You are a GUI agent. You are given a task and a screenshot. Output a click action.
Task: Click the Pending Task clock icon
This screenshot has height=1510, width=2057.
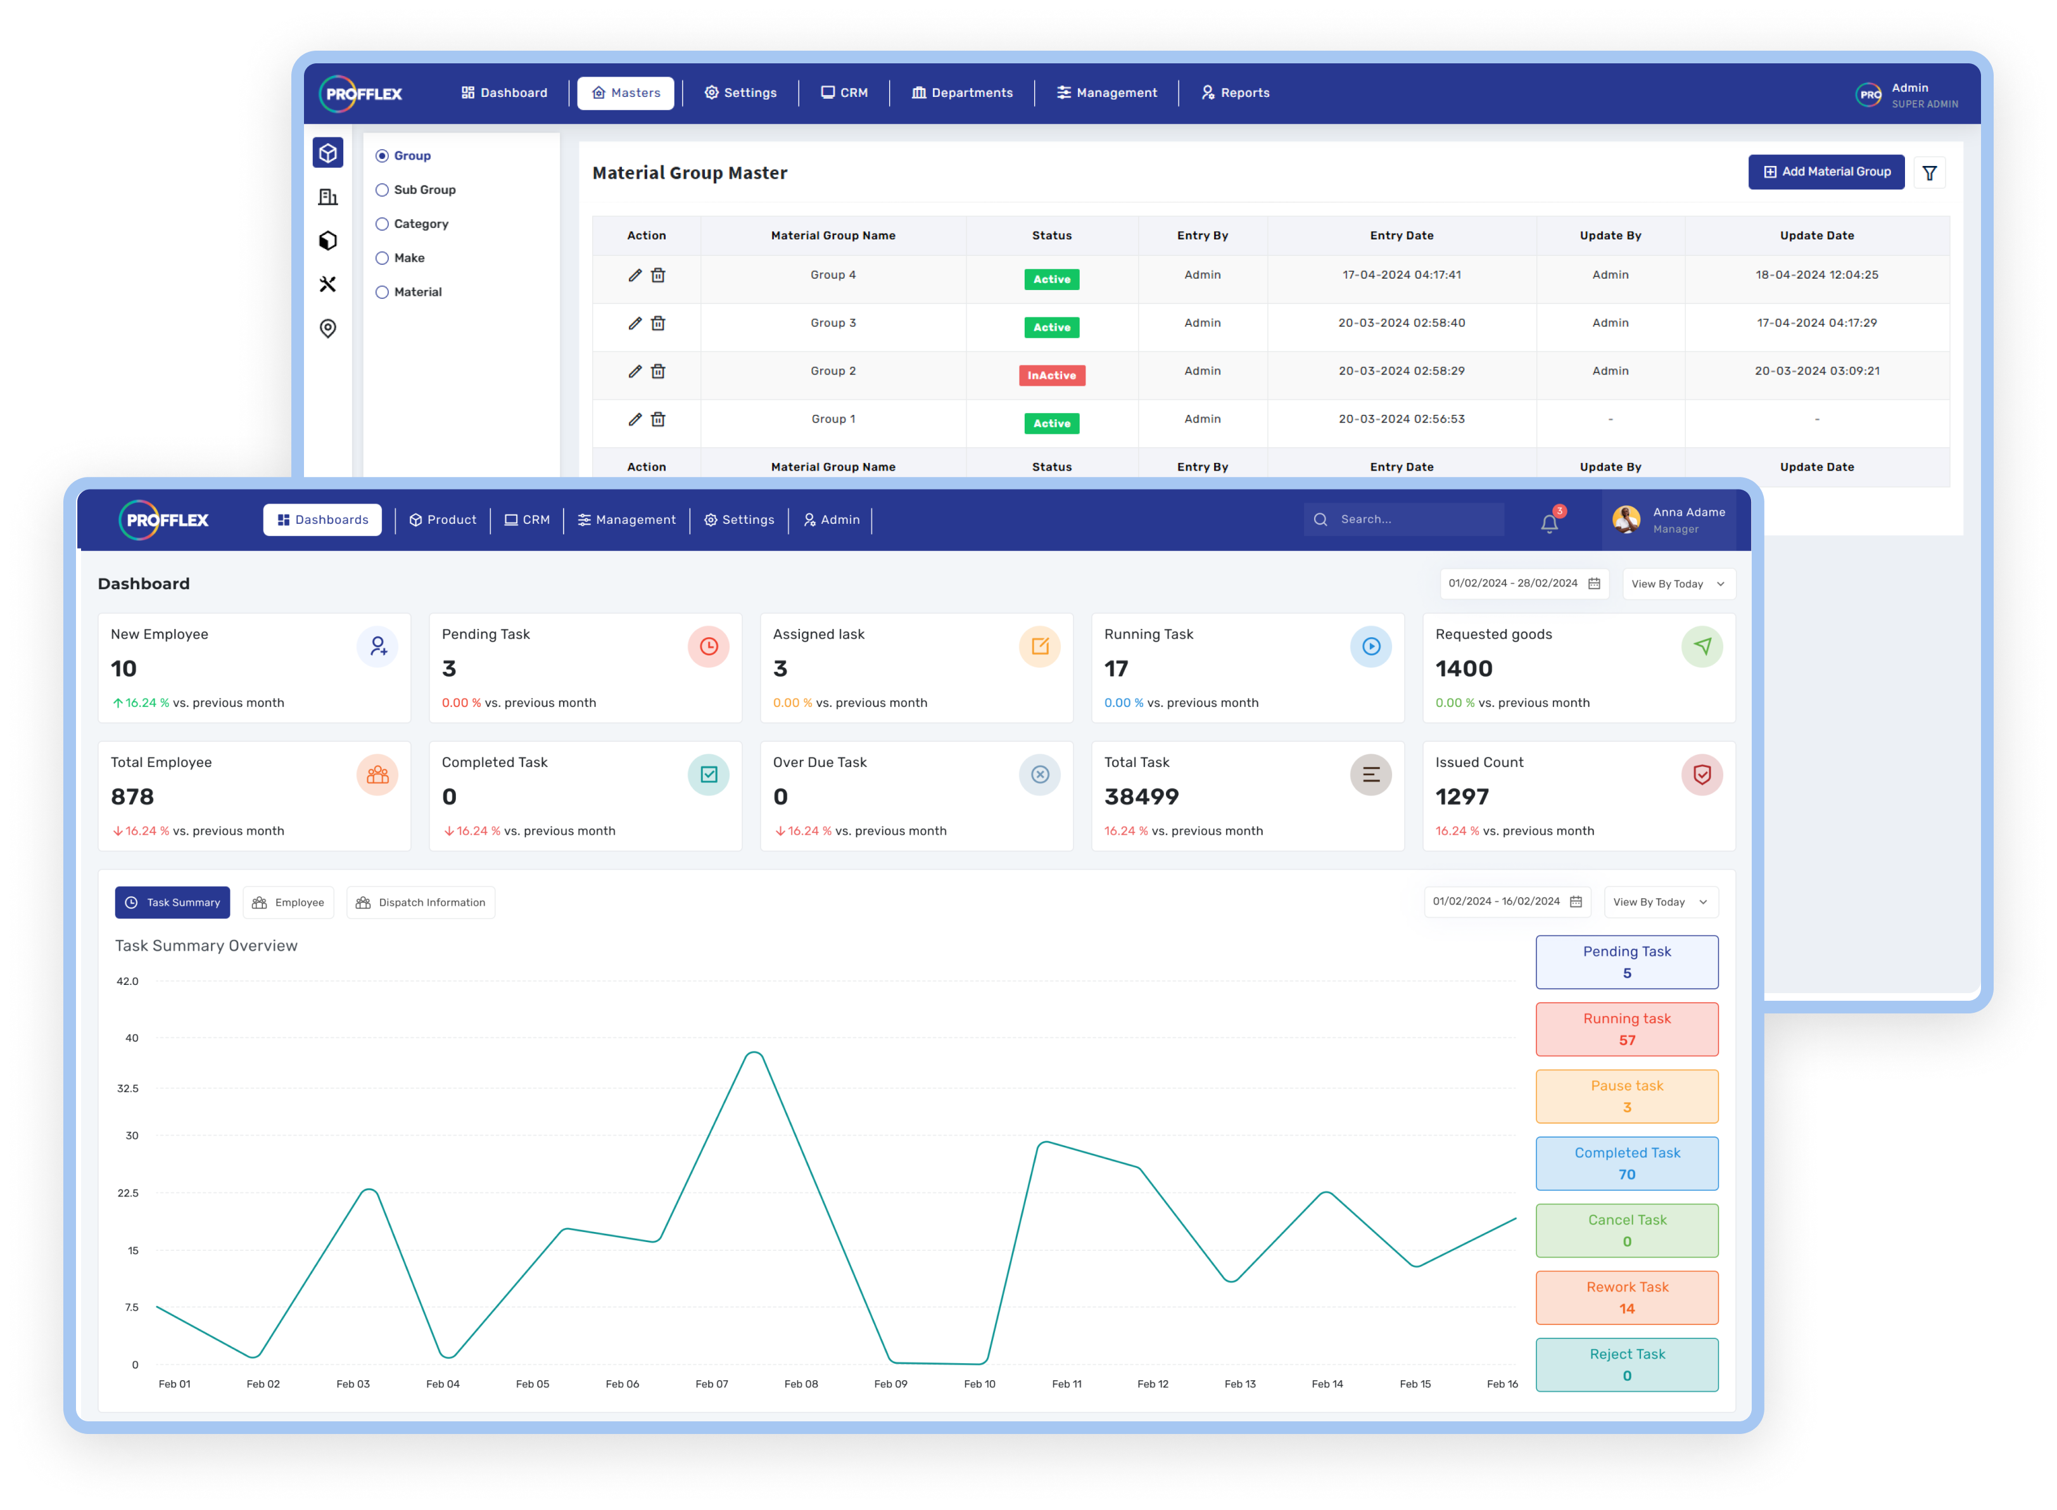[x=708, y=646]
